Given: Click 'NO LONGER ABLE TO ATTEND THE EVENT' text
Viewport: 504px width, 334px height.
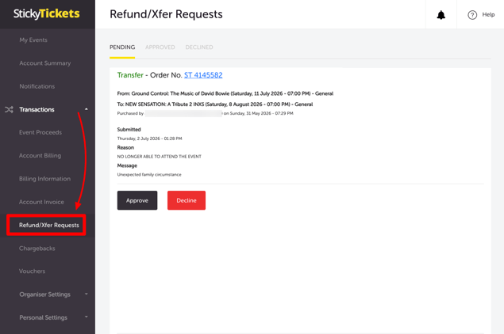Looking at the screenshot, I should pos(159,157).
